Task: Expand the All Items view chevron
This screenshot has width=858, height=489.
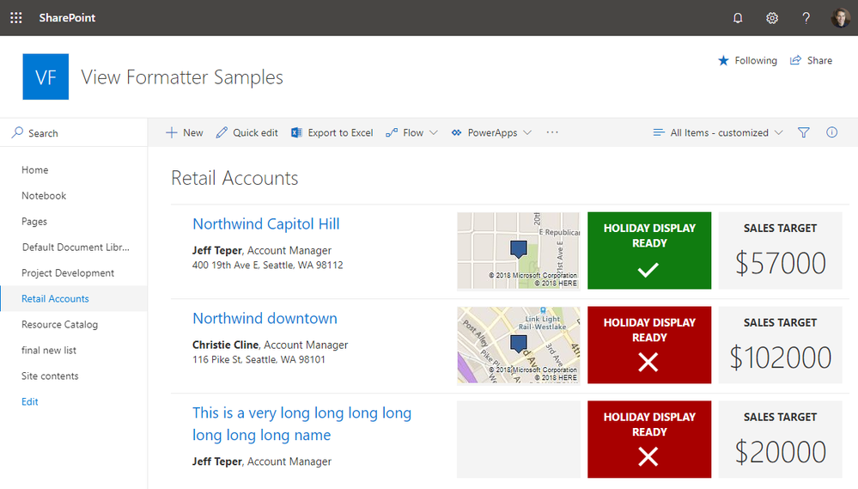Action: 779,132
